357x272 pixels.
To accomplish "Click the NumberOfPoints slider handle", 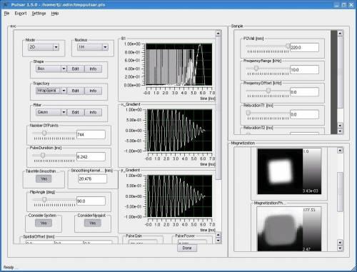I will 44,133.
